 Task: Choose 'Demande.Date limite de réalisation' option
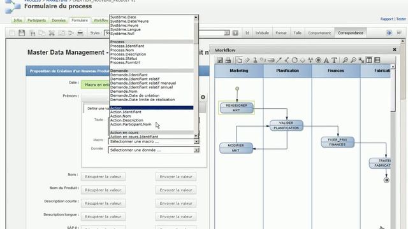(142, 100)
